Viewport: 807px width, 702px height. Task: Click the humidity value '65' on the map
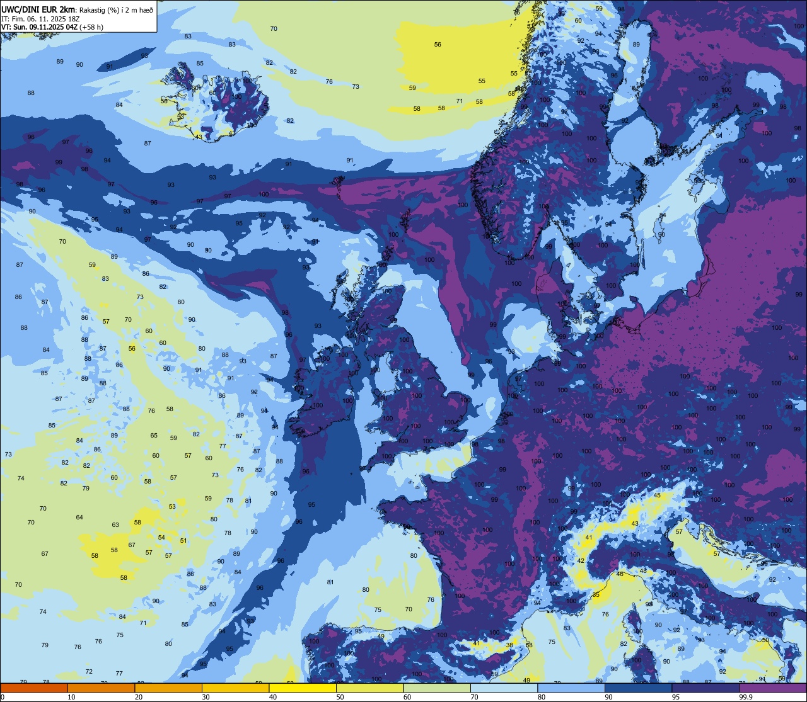(x=154, y=436)
